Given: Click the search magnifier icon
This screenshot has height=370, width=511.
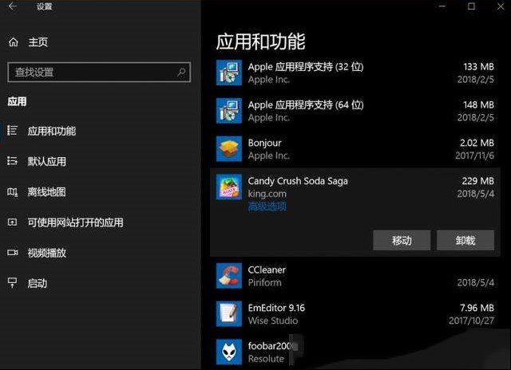Looking at the screenshot, I should (x=181, y=73).
